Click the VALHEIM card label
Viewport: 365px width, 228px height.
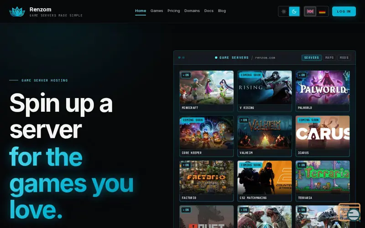[246, 153]
